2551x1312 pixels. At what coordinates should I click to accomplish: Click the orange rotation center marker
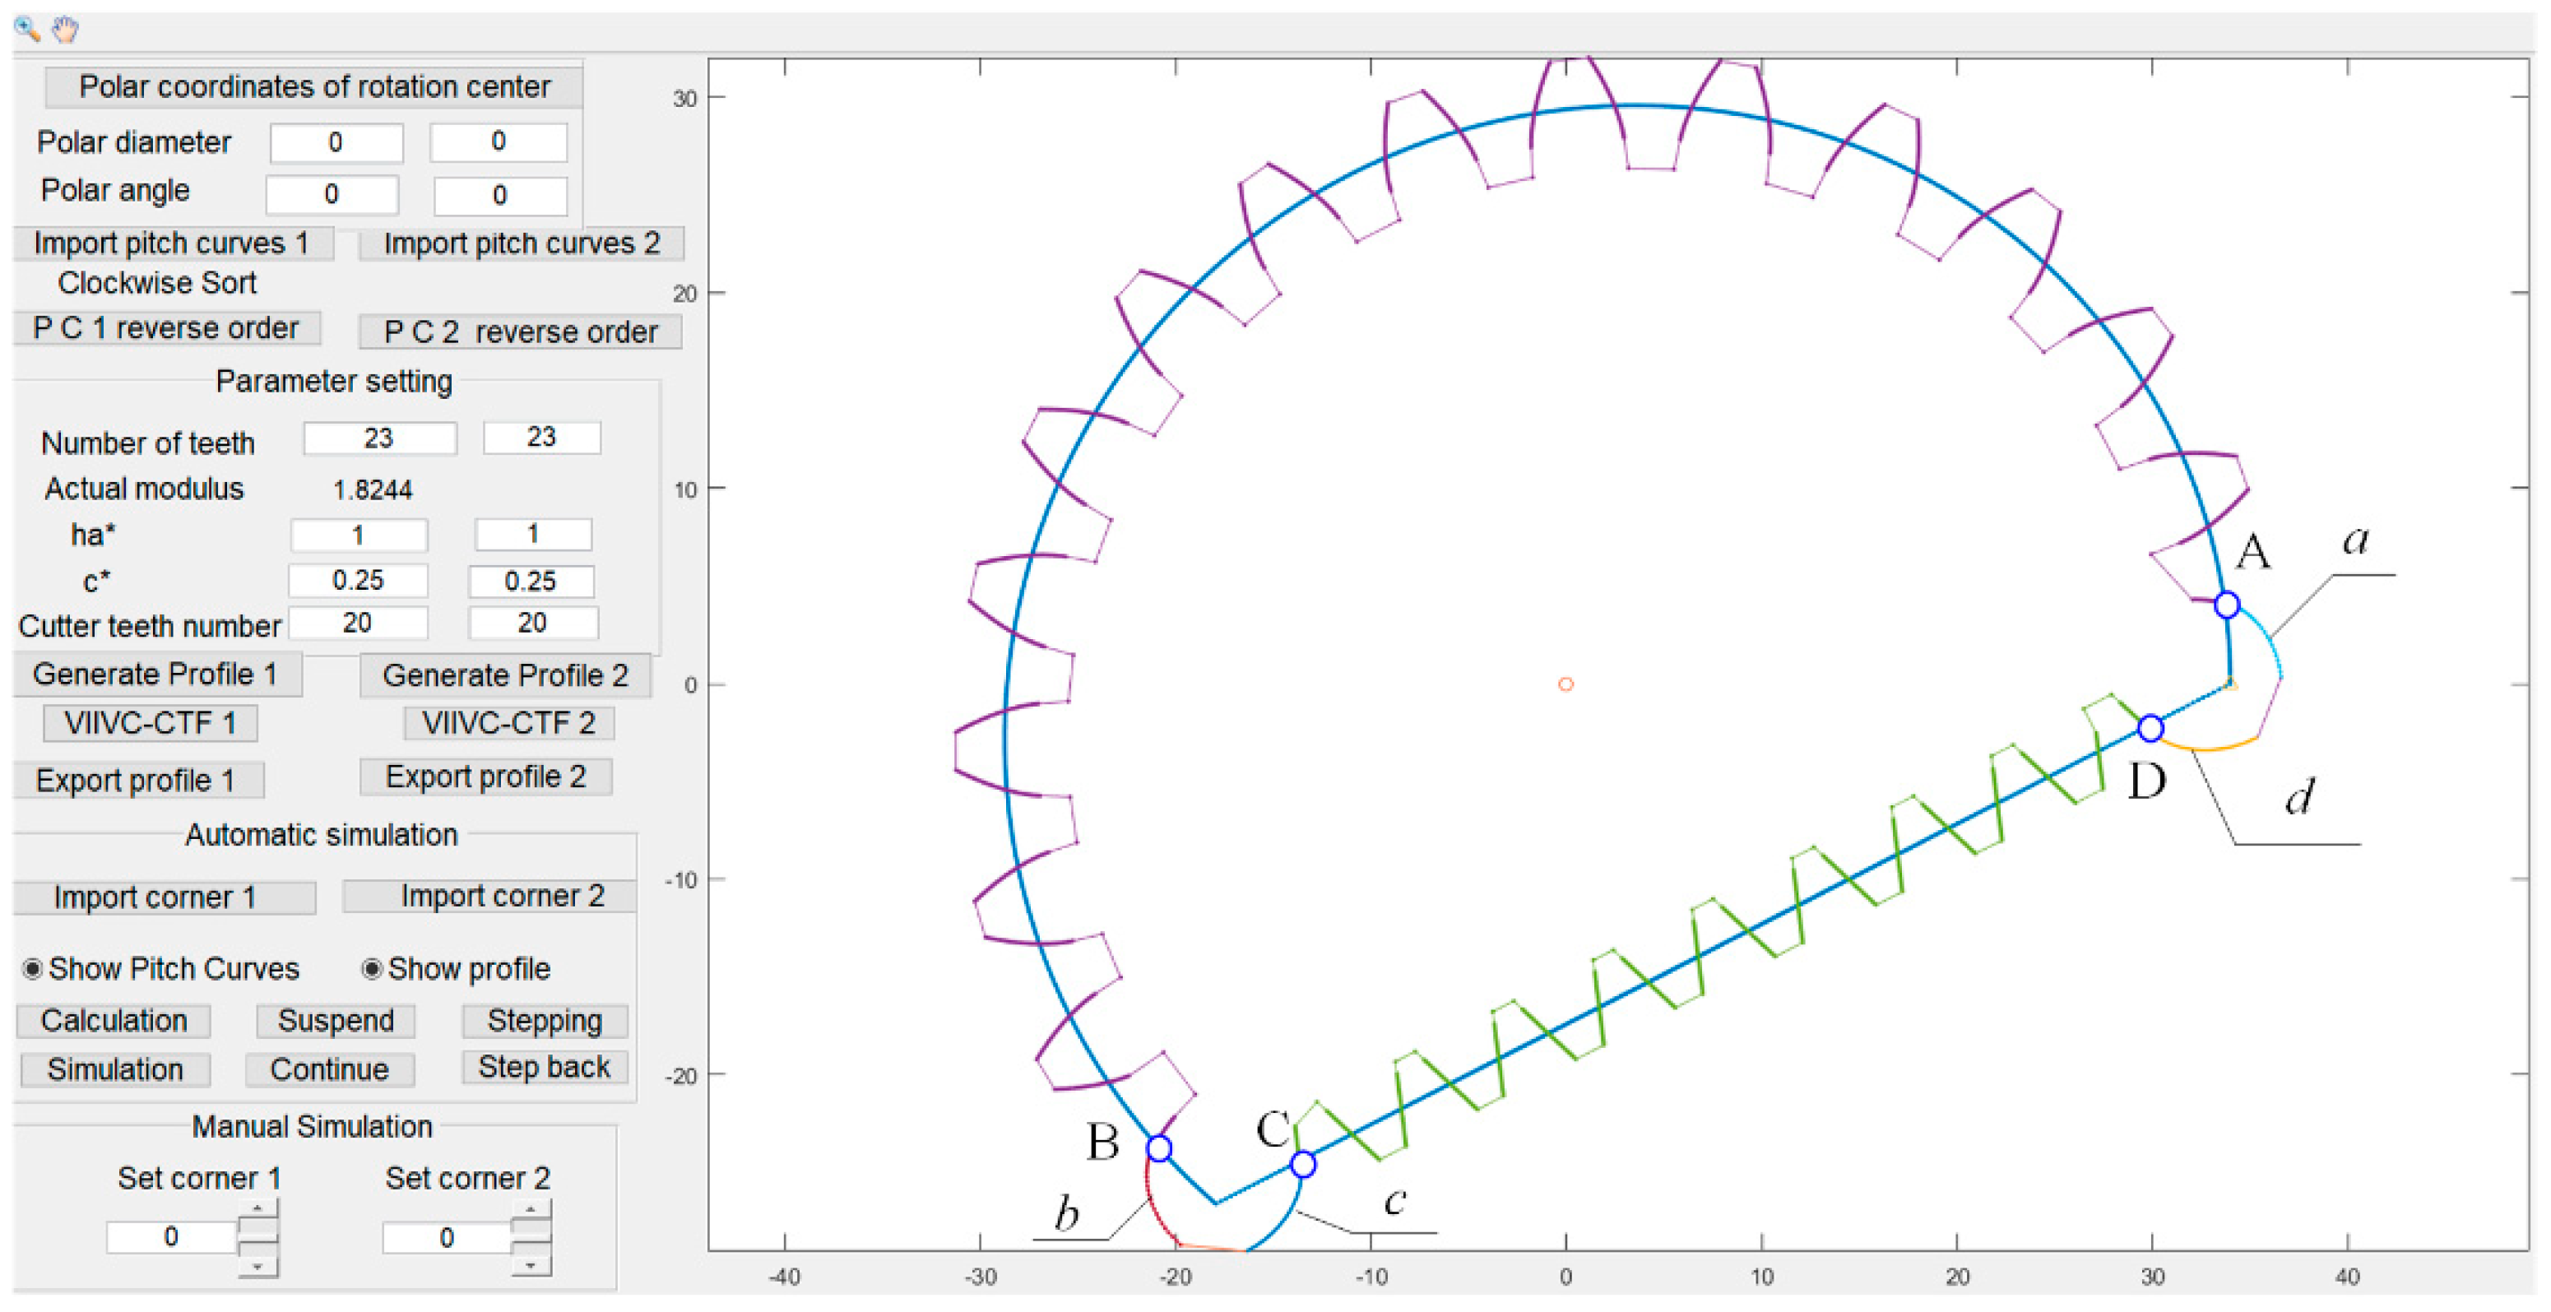point(1565,684)
